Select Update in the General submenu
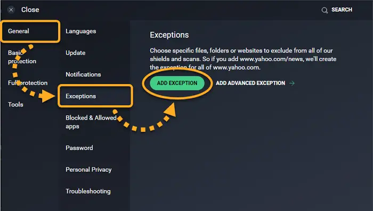 (x=76, y=53)
